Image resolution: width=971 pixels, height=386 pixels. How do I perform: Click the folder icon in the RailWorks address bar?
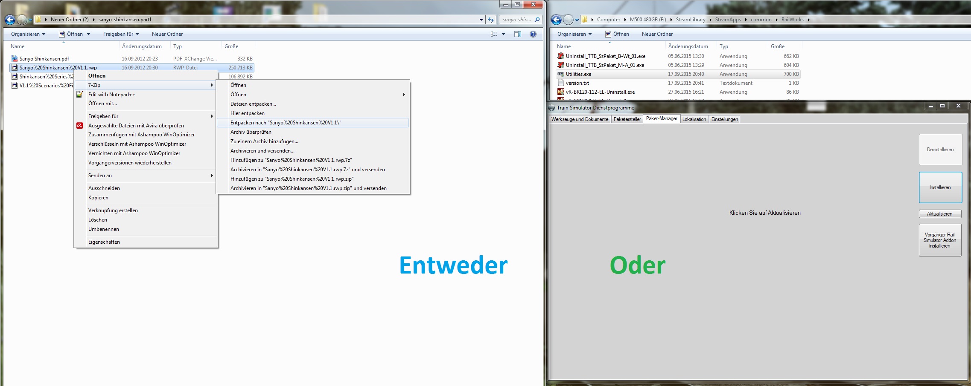click(x=585, y=20)
